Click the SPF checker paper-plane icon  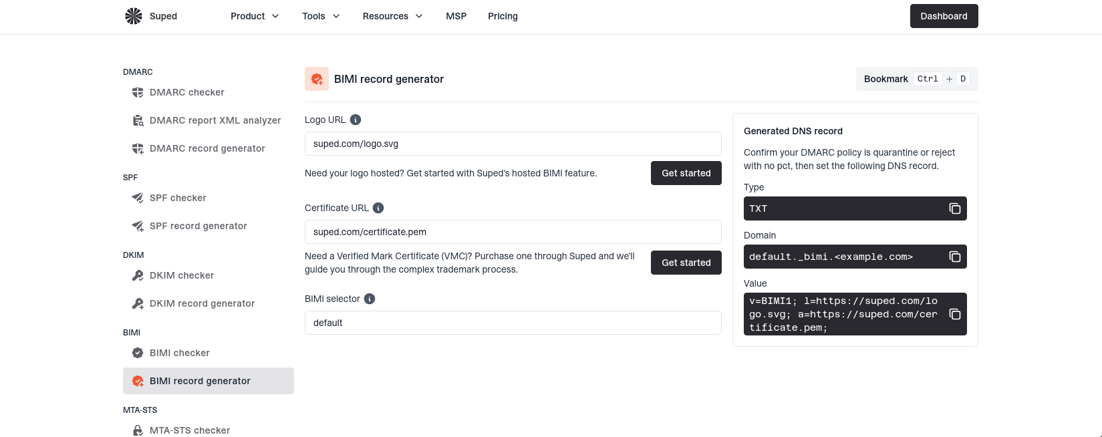point(138,198)
